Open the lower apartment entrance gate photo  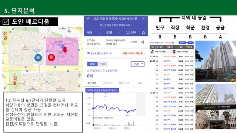tap(216, 106)
